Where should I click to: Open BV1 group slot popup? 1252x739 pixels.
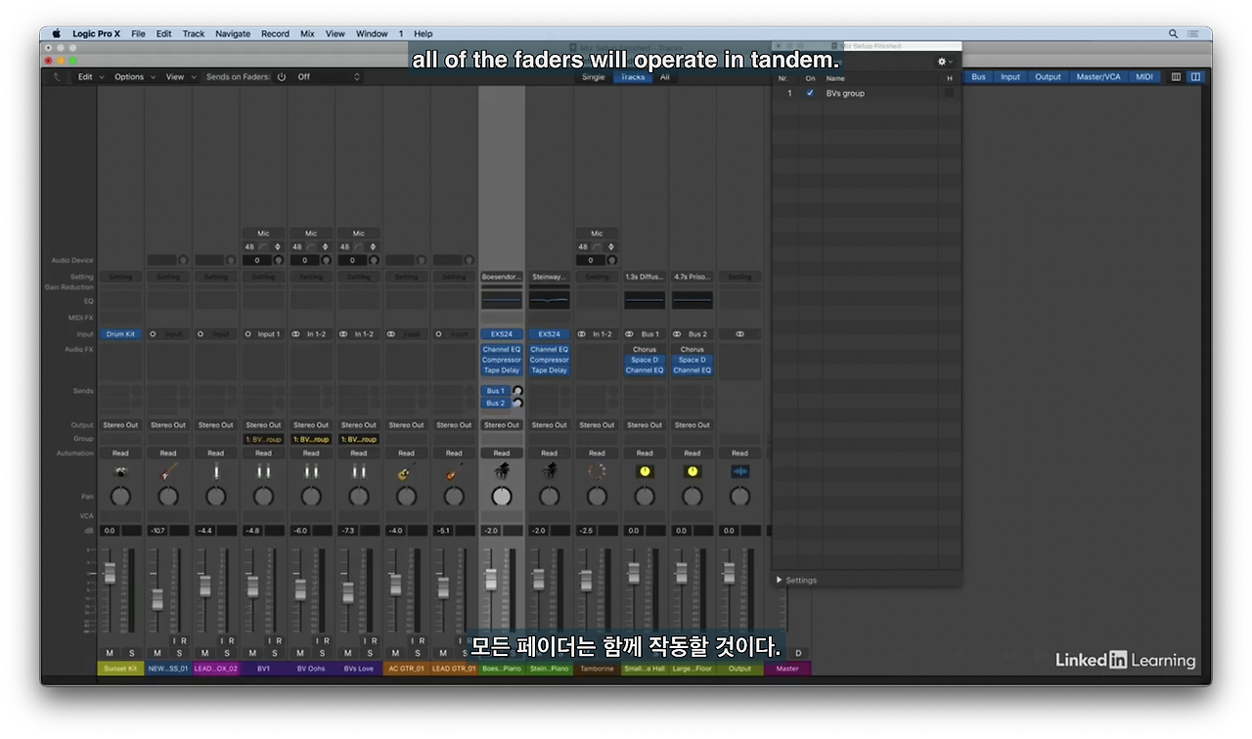263,440
